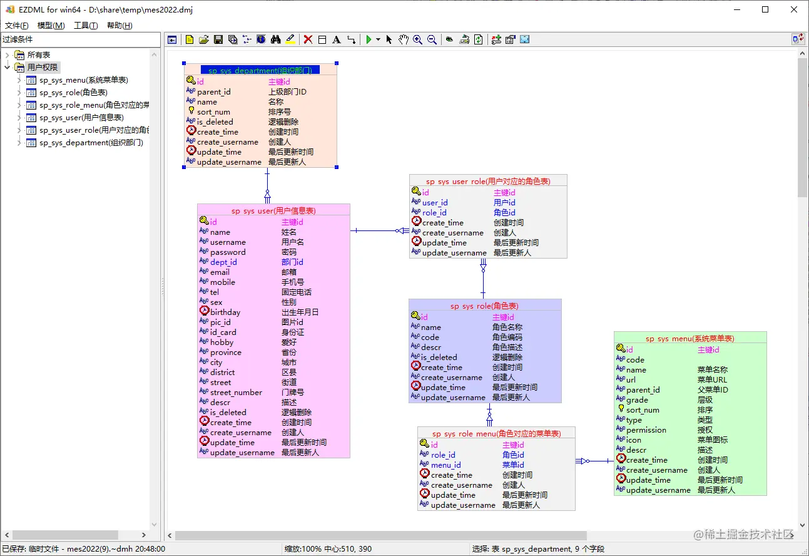Click the zoom out magnifier icon
Image resolution: width=809 pixels, height=556 pixels.
[x=432, y=39]
